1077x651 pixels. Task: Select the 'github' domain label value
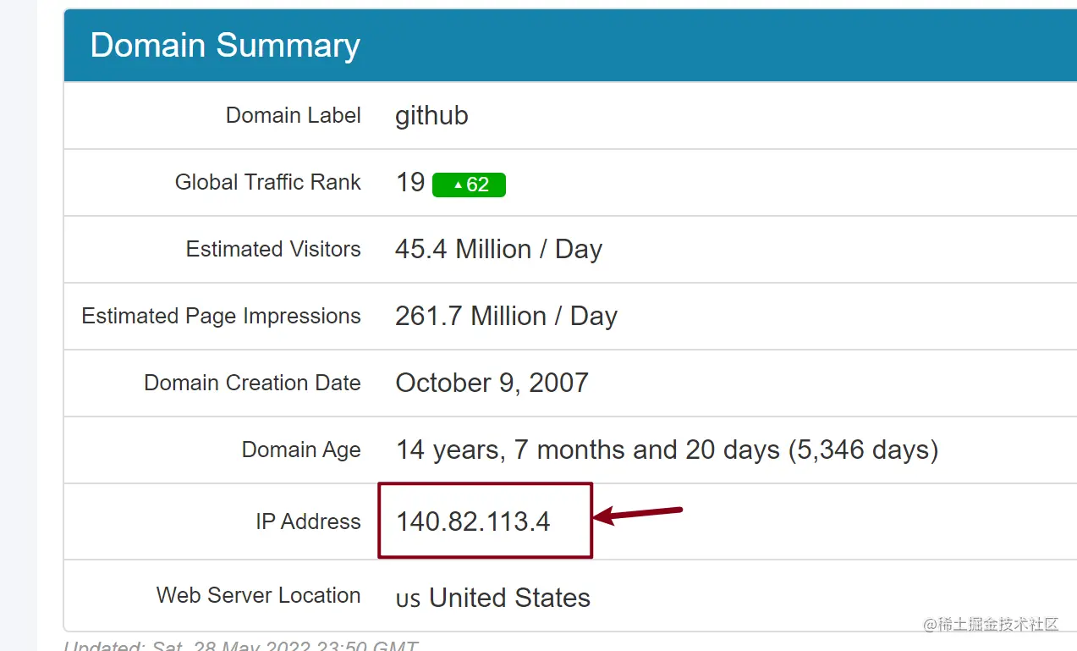pos(431,115)
